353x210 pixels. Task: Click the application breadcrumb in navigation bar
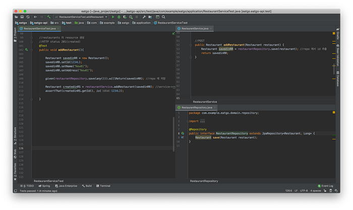tap(143, 23)
